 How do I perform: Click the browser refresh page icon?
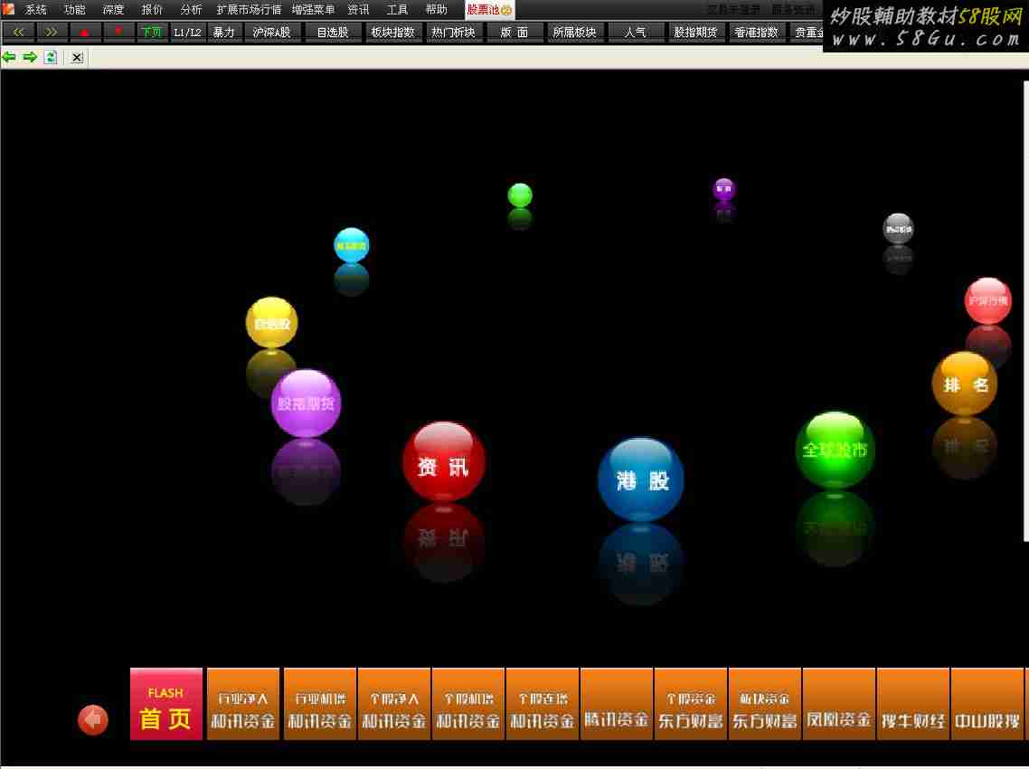pyautogui.click(x=52, y=57)
